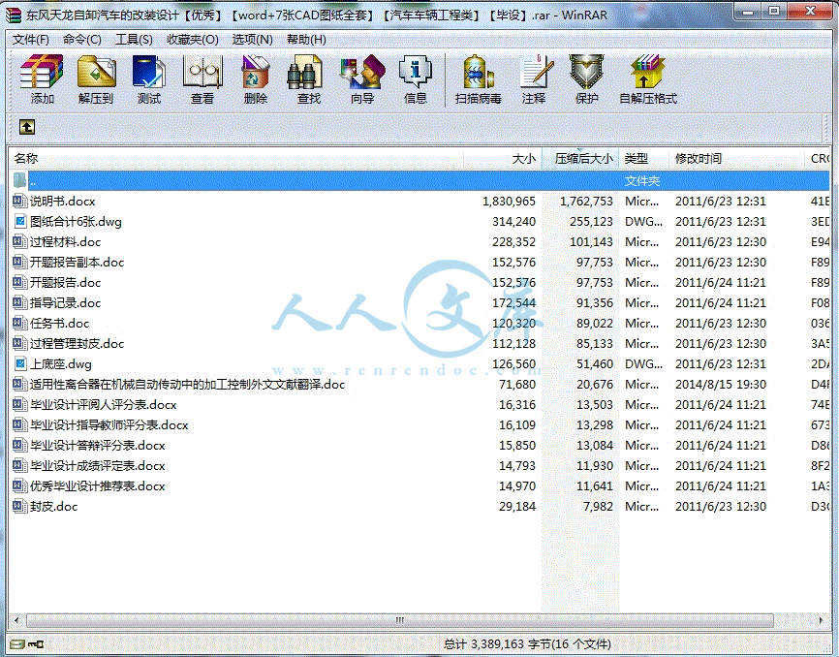Minimize the WinRAR window
The image size is (839, 657).
(x=749, y=12)
